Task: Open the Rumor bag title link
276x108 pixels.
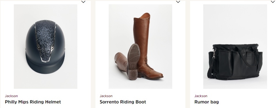Action: (x=206, y=102)
